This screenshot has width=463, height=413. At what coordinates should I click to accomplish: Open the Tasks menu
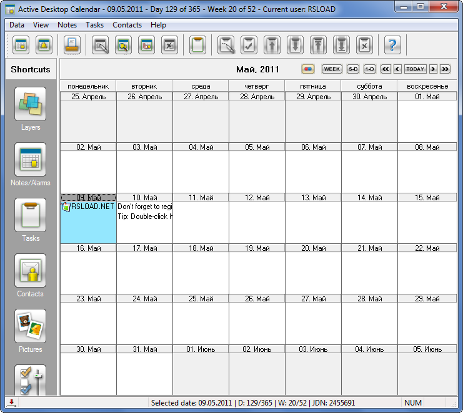coord(94,25)
